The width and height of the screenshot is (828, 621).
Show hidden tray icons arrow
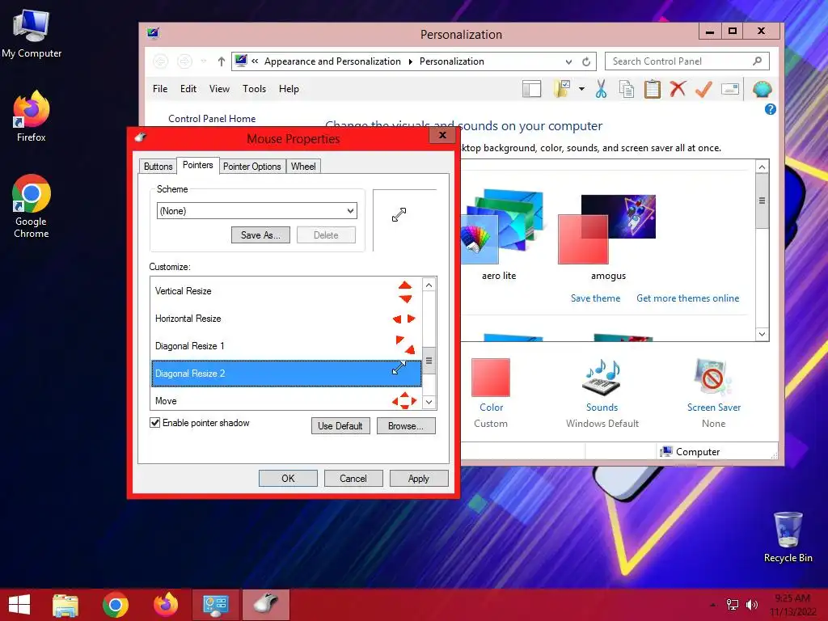[713, 605]
